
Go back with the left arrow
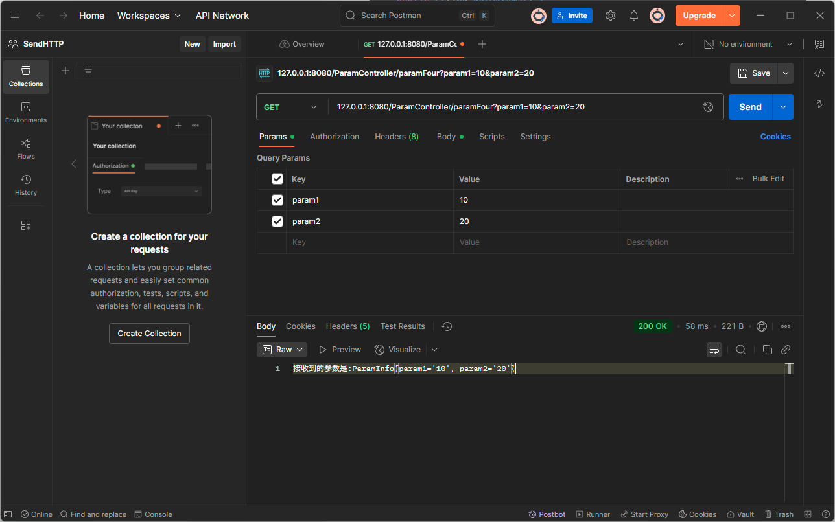(40, 16)
